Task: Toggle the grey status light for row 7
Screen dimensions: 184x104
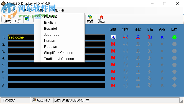Action: (x=174, y=78)
